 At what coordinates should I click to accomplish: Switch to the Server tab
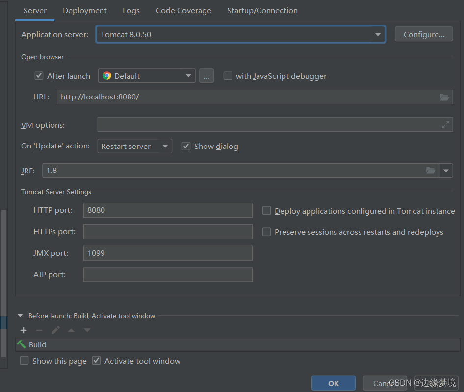click(35, 11)
